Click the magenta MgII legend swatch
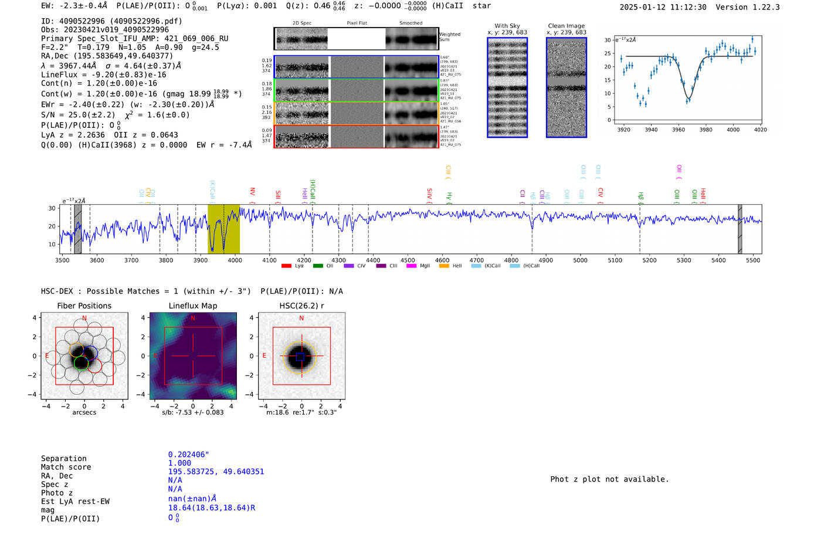Viewport: 821px width, 559px height. coord(411,266)
